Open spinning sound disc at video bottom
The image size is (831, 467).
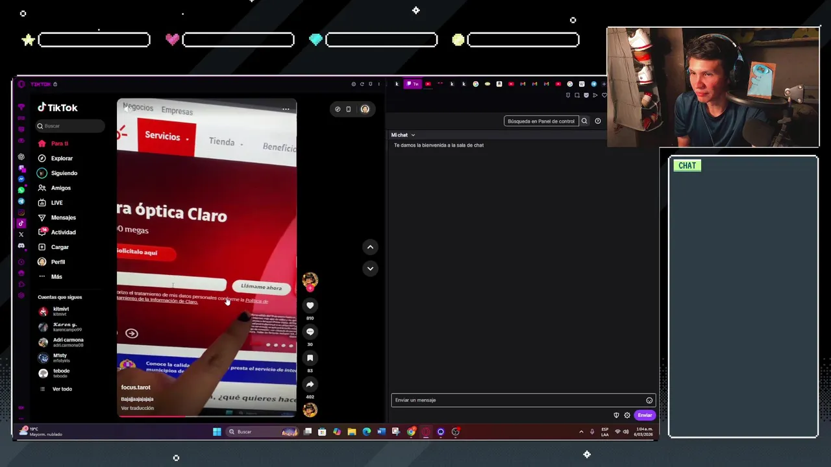click(310, 410)
